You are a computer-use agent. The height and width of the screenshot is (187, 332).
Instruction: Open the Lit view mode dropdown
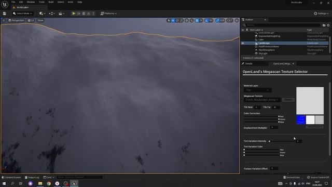click(31, 20)
